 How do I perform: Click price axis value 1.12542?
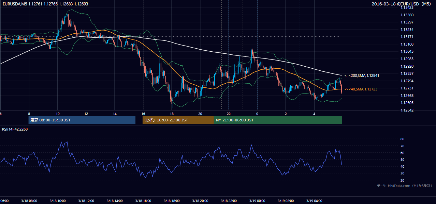pyautogui.click(x=407, y=110)
